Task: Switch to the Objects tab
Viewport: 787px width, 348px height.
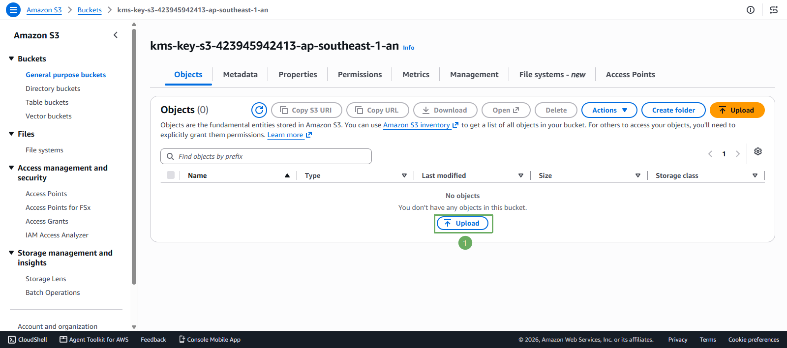Action: [188, 75]
